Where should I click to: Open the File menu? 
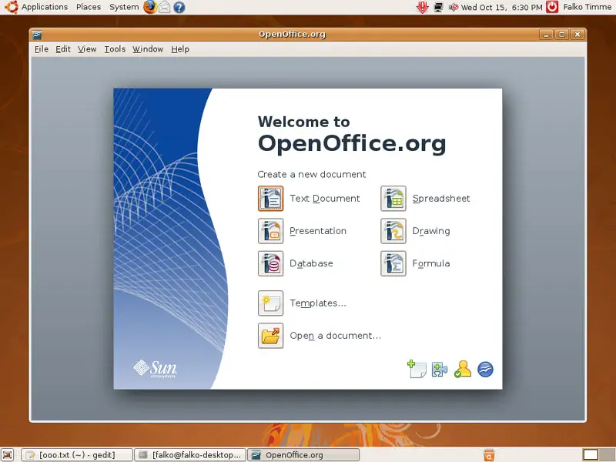coord(42,49)
